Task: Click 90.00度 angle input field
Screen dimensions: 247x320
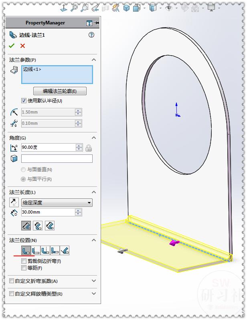Action: [49, 147]
